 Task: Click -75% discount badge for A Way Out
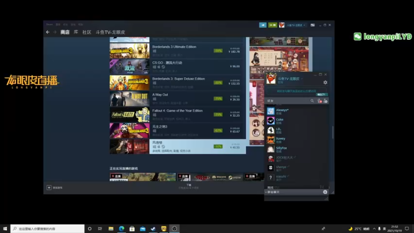pos(218,98)
